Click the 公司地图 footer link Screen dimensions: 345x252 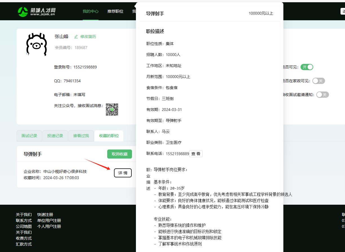click(x=24, y=226)
